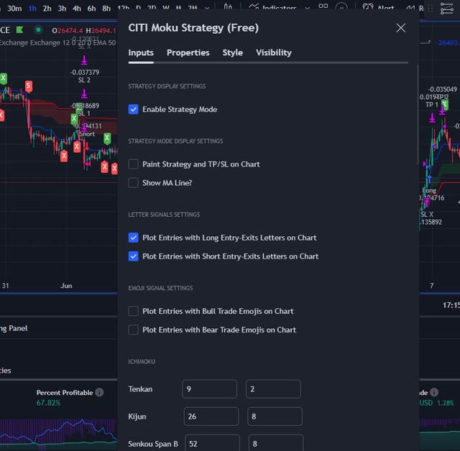Uncheck Long Entry-Exits Letters on Chart
The image size is (460, 451).
pyautogui.click(x=134, y=238)
